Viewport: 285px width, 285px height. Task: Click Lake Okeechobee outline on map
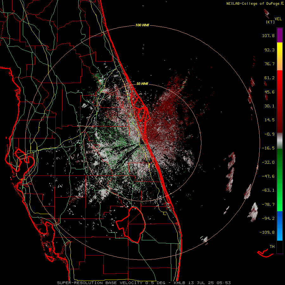click(x=131, y=225)
